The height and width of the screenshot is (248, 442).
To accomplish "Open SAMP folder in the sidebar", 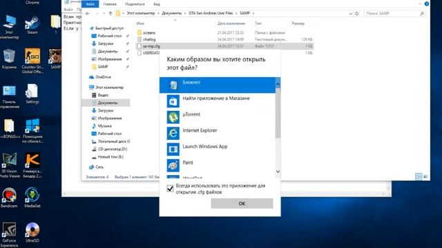I will click(x=103, y=67).
